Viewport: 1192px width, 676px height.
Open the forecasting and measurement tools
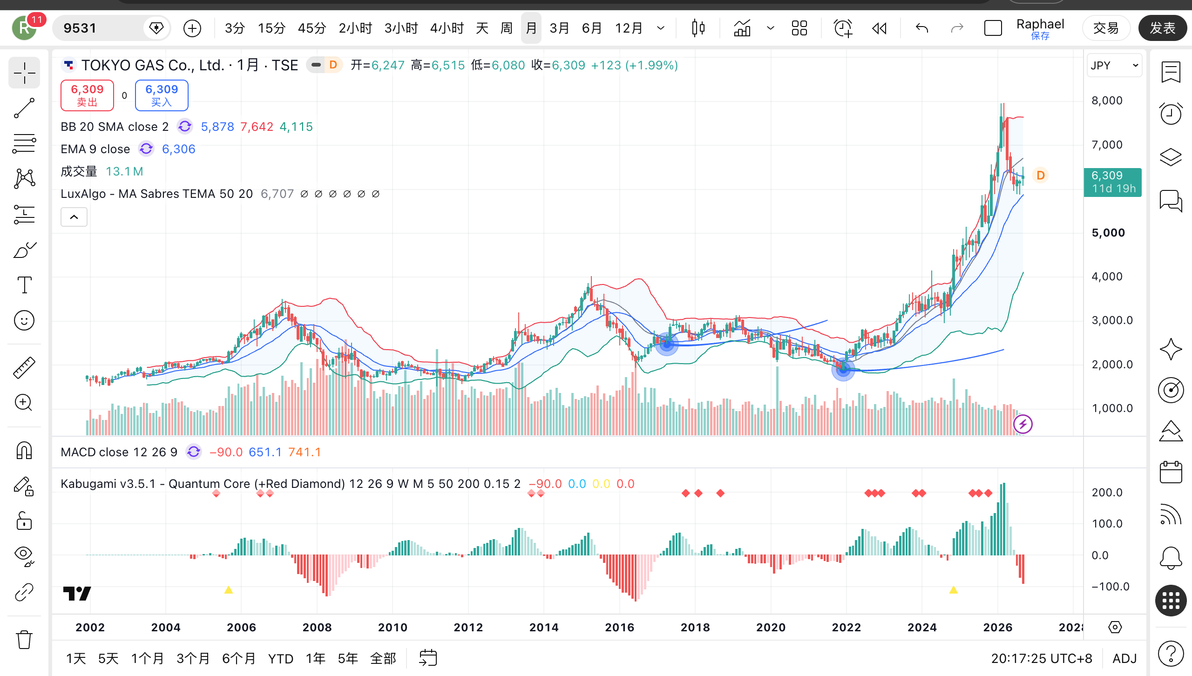(x=24, y=214)
